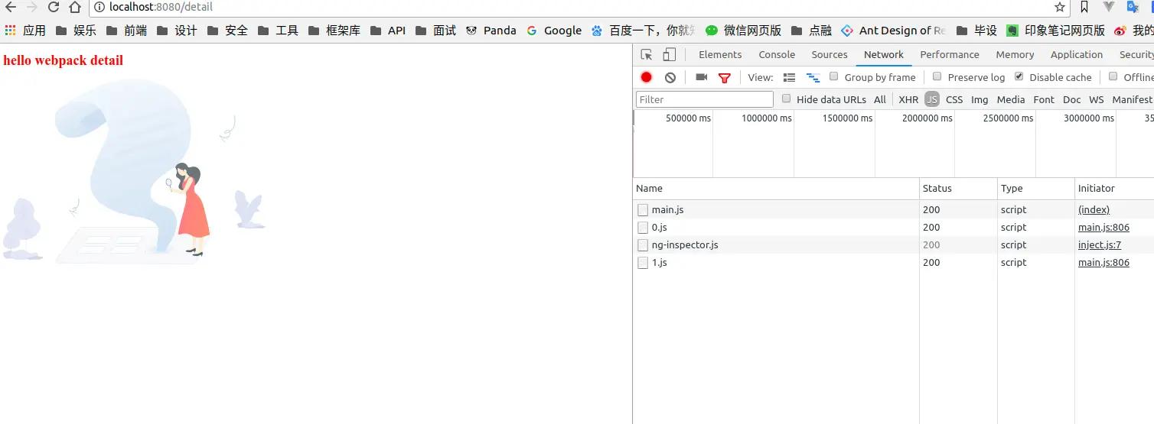Bookmark this page with the star icon
Image resolution: width=1154 pixels, height=424 pixels.
point(1060,8)
